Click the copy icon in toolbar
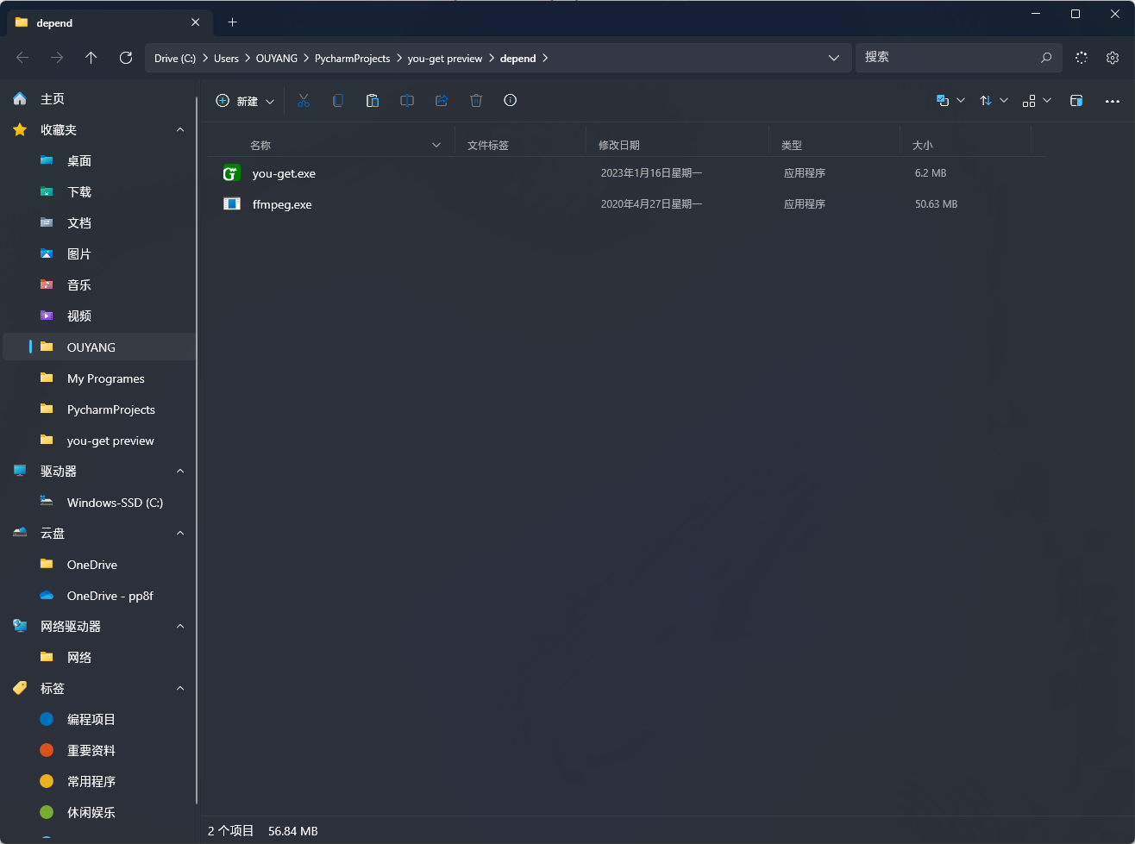 coord(338,101)
